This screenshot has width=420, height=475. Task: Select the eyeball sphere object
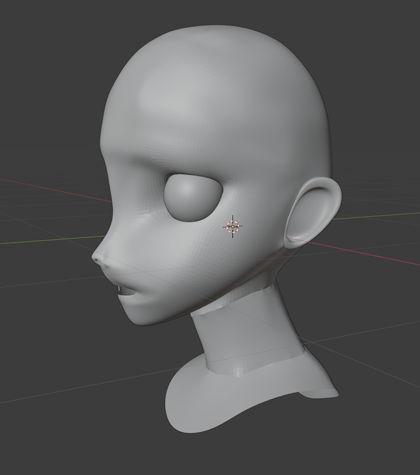(193, 198)
